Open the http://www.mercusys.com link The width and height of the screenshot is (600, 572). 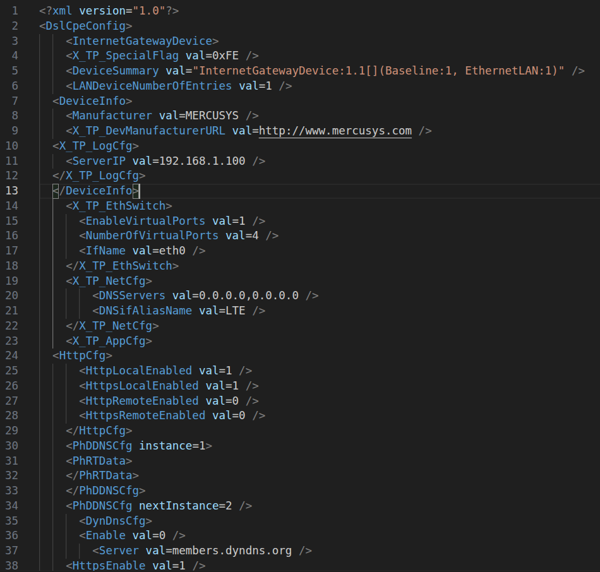[x=335, y=131]
